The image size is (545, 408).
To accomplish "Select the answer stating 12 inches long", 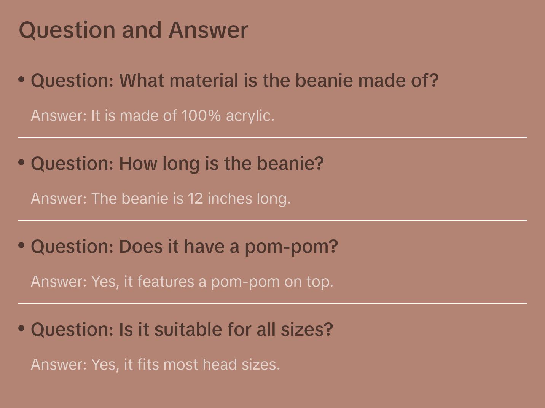I will coord(160,199).
